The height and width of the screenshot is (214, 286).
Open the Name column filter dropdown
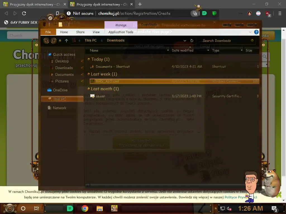(x=168, y=50)
